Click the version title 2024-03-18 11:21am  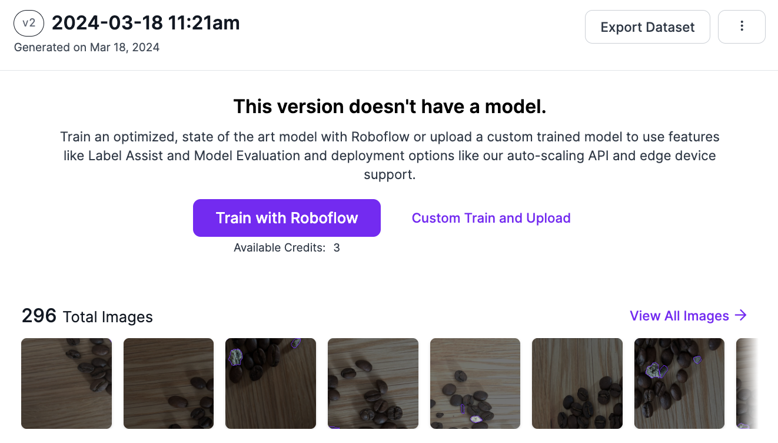click(146, 23)
